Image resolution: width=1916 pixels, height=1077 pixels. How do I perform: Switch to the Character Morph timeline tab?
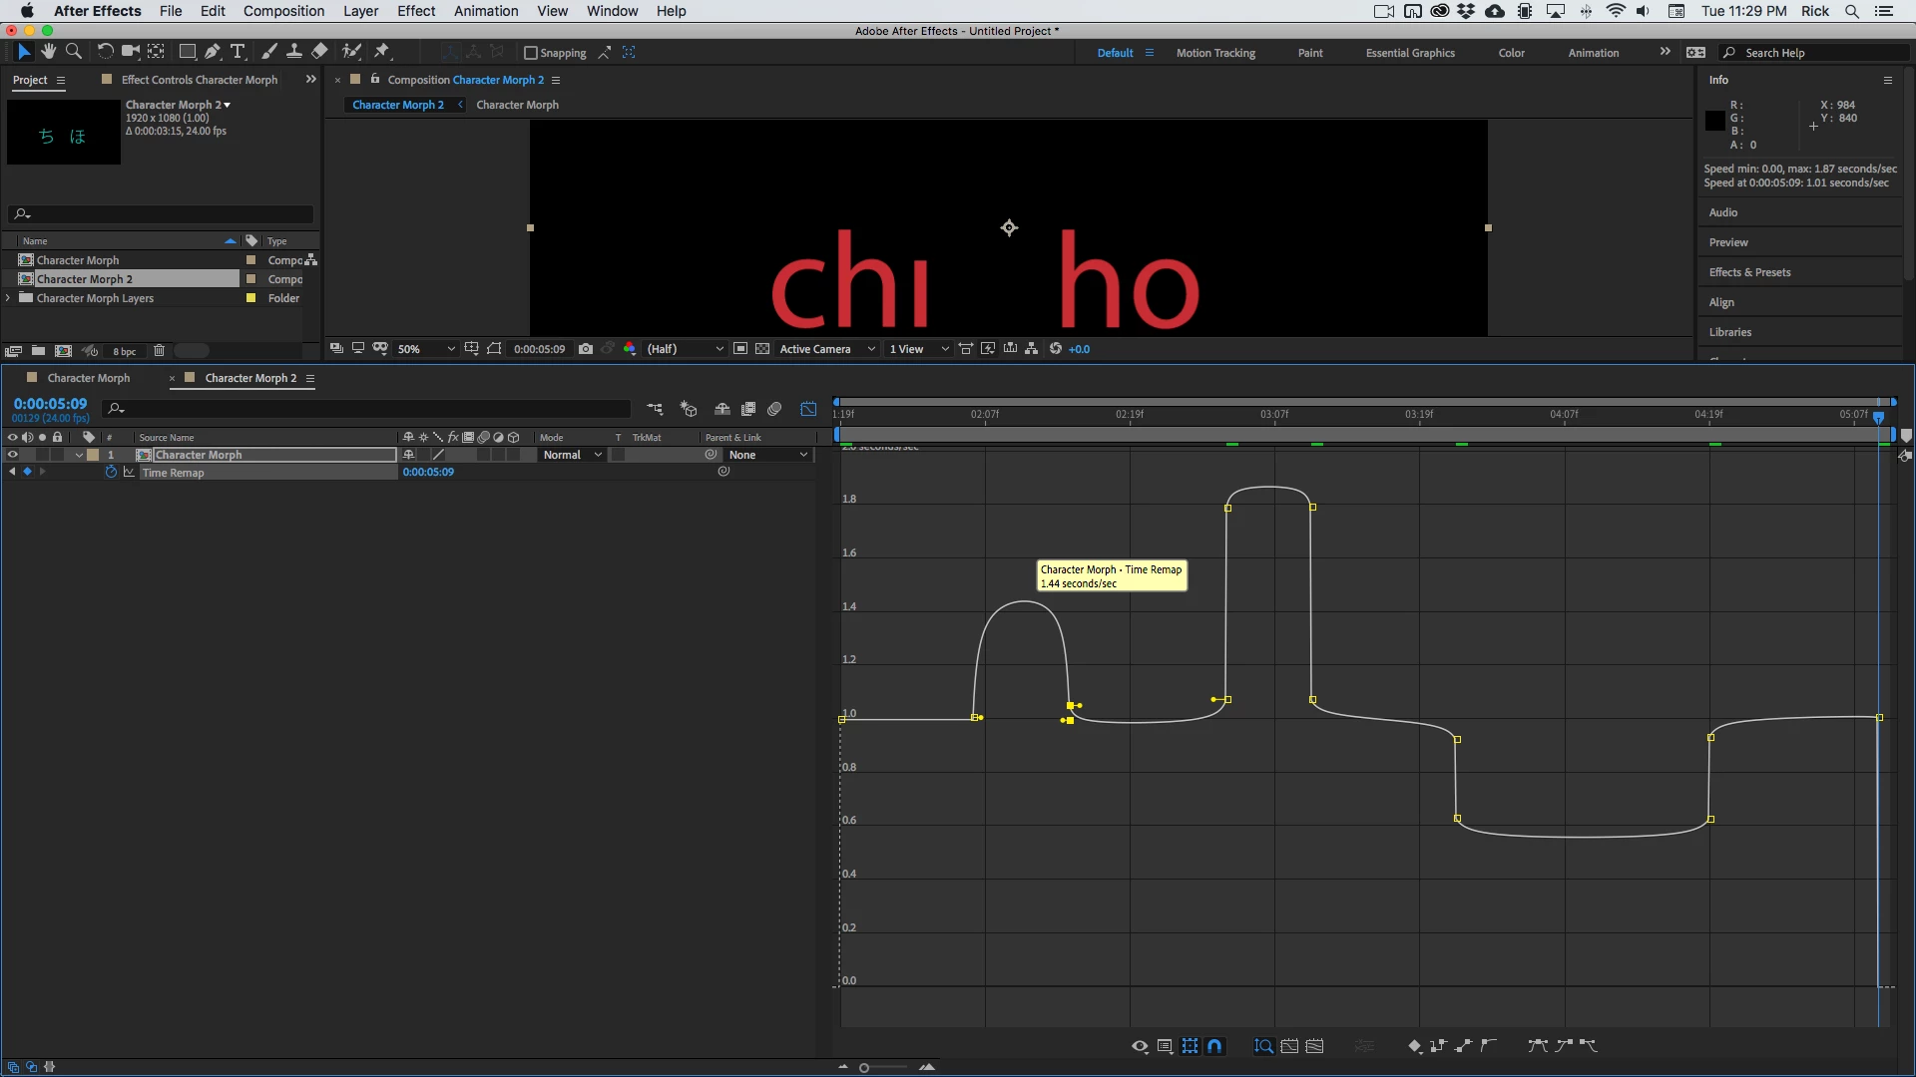88,378
